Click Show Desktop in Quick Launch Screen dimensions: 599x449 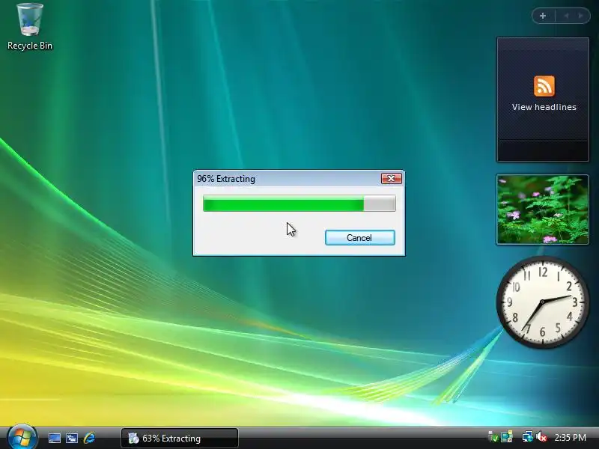54,438
